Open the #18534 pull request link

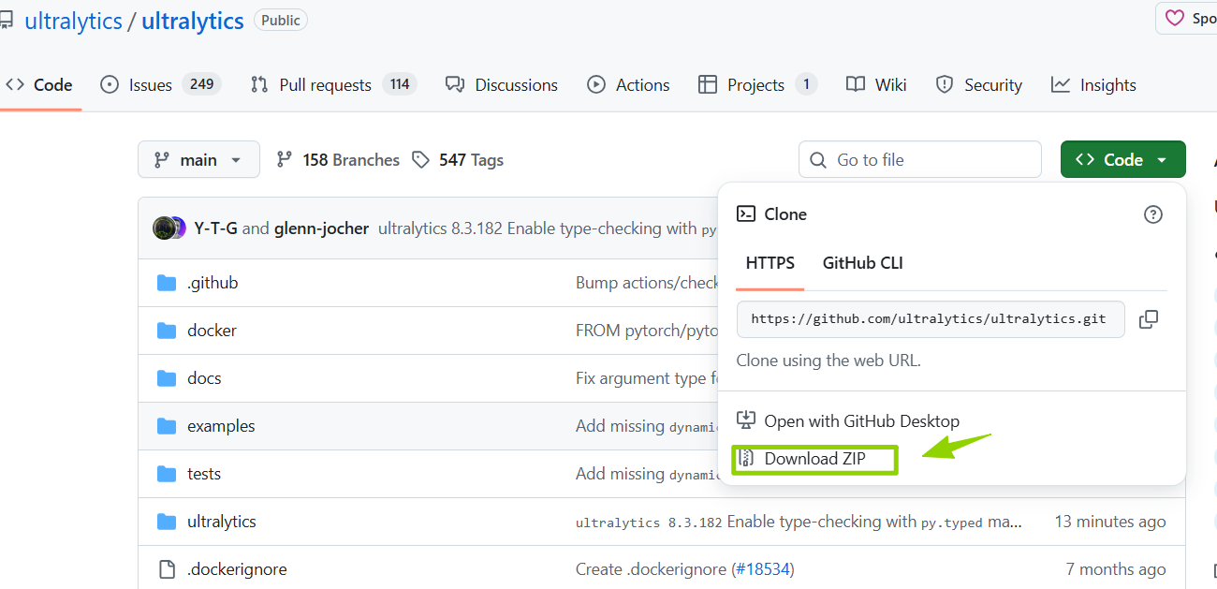762,569
